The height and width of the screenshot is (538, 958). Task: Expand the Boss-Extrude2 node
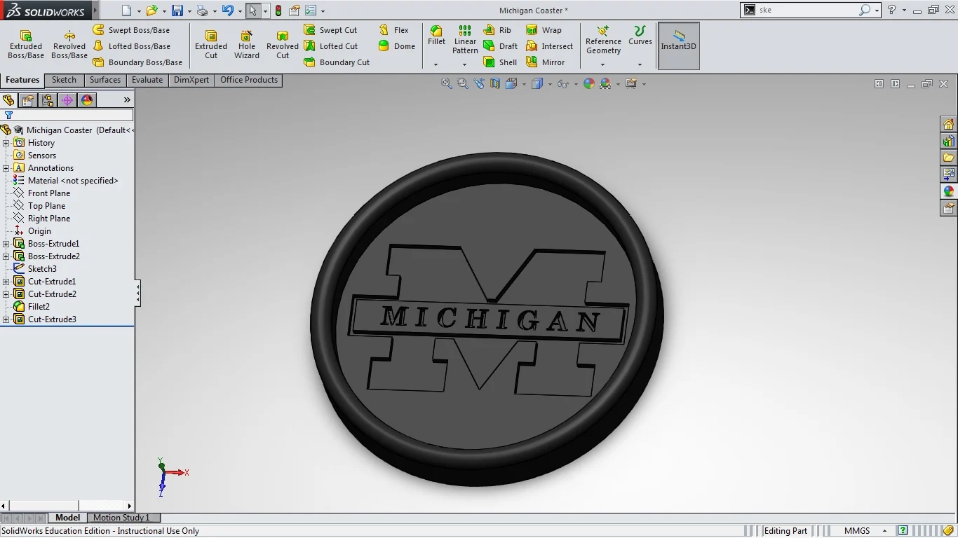pyautogui.click(x=6, y=256)
